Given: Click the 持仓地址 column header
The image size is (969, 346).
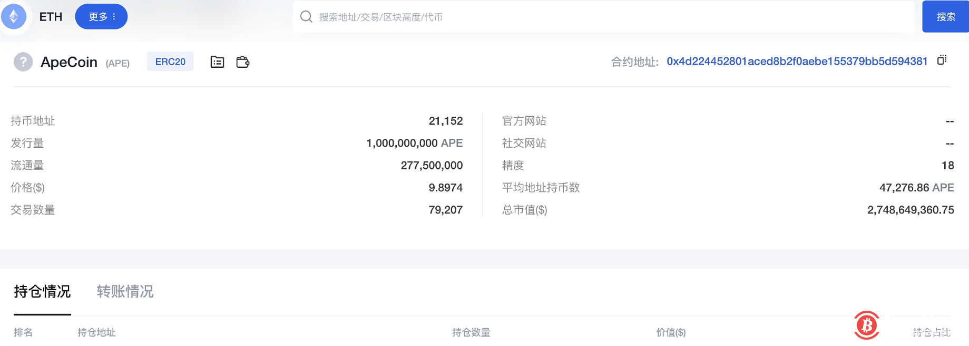Looking at the screenshot, I should coord(96,332).
